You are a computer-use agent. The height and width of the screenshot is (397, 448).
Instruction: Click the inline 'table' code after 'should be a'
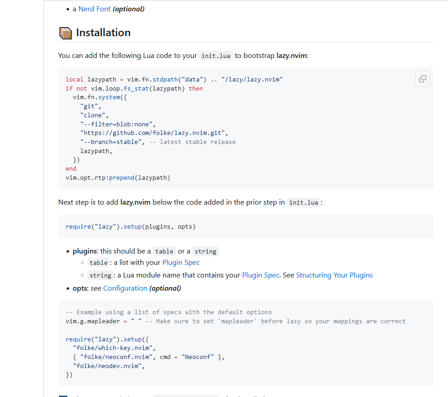164,252
